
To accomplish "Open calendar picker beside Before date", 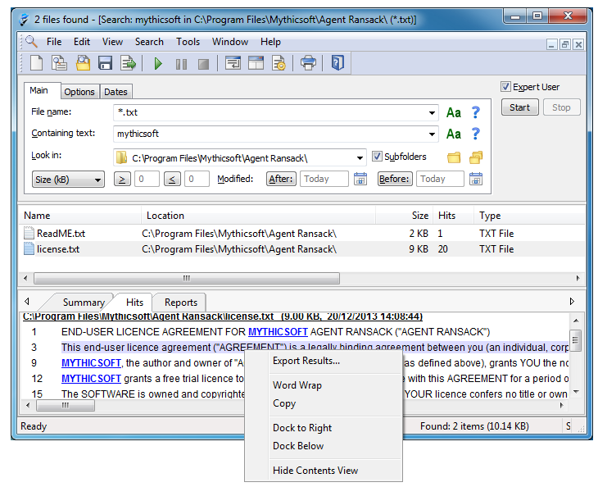I will click(x=476, y=179).
